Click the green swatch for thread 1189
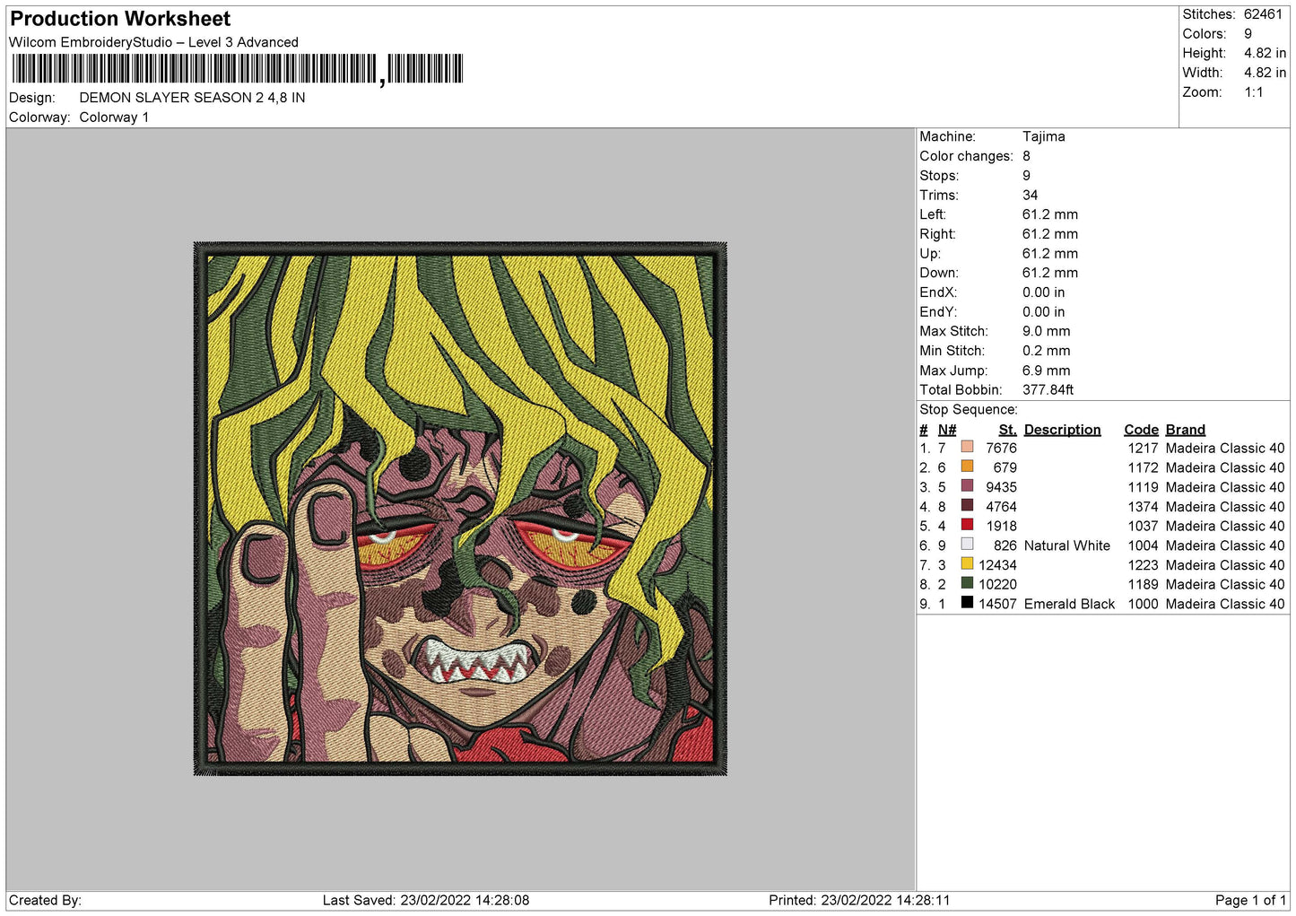The image size is (1296, 916). pyautogui.click(x=967, y=583)
